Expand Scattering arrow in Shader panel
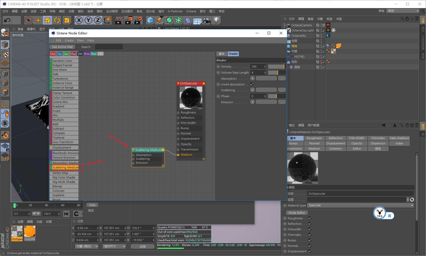The image size is (426, 256). pyautogui.click(x=252, y=90)
